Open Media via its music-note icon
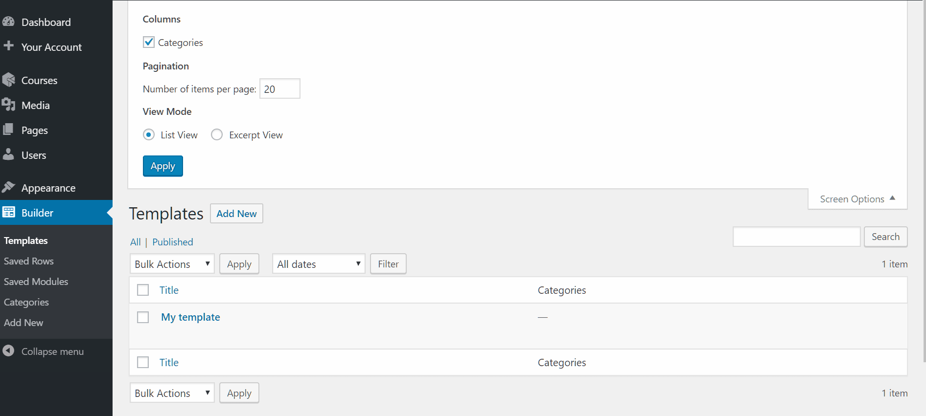The height and width of the screenshot is (416, 926). 9,105
